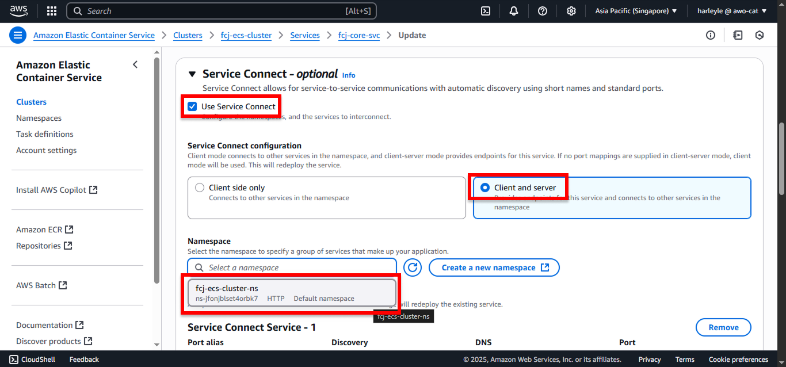Open the Terms link in the footer
The width and height of the screenshot is (786, 367).
(x=685, y=360)
